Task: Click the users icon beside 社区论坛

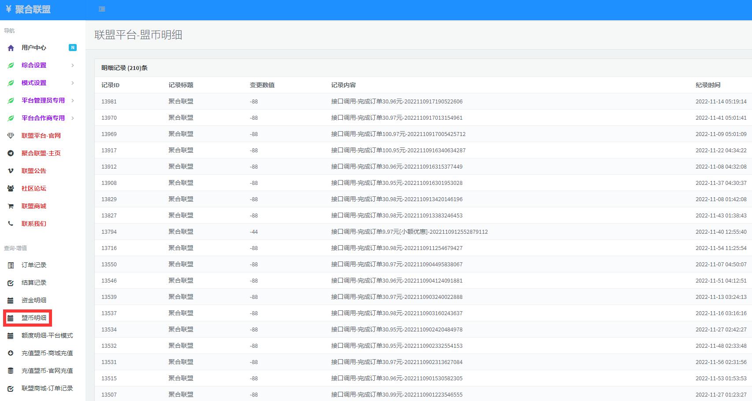Action: click(x=11, y=189)
